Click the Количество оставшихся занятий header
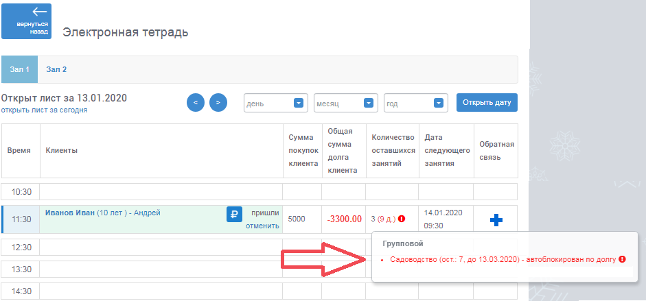 pos(393,151)
